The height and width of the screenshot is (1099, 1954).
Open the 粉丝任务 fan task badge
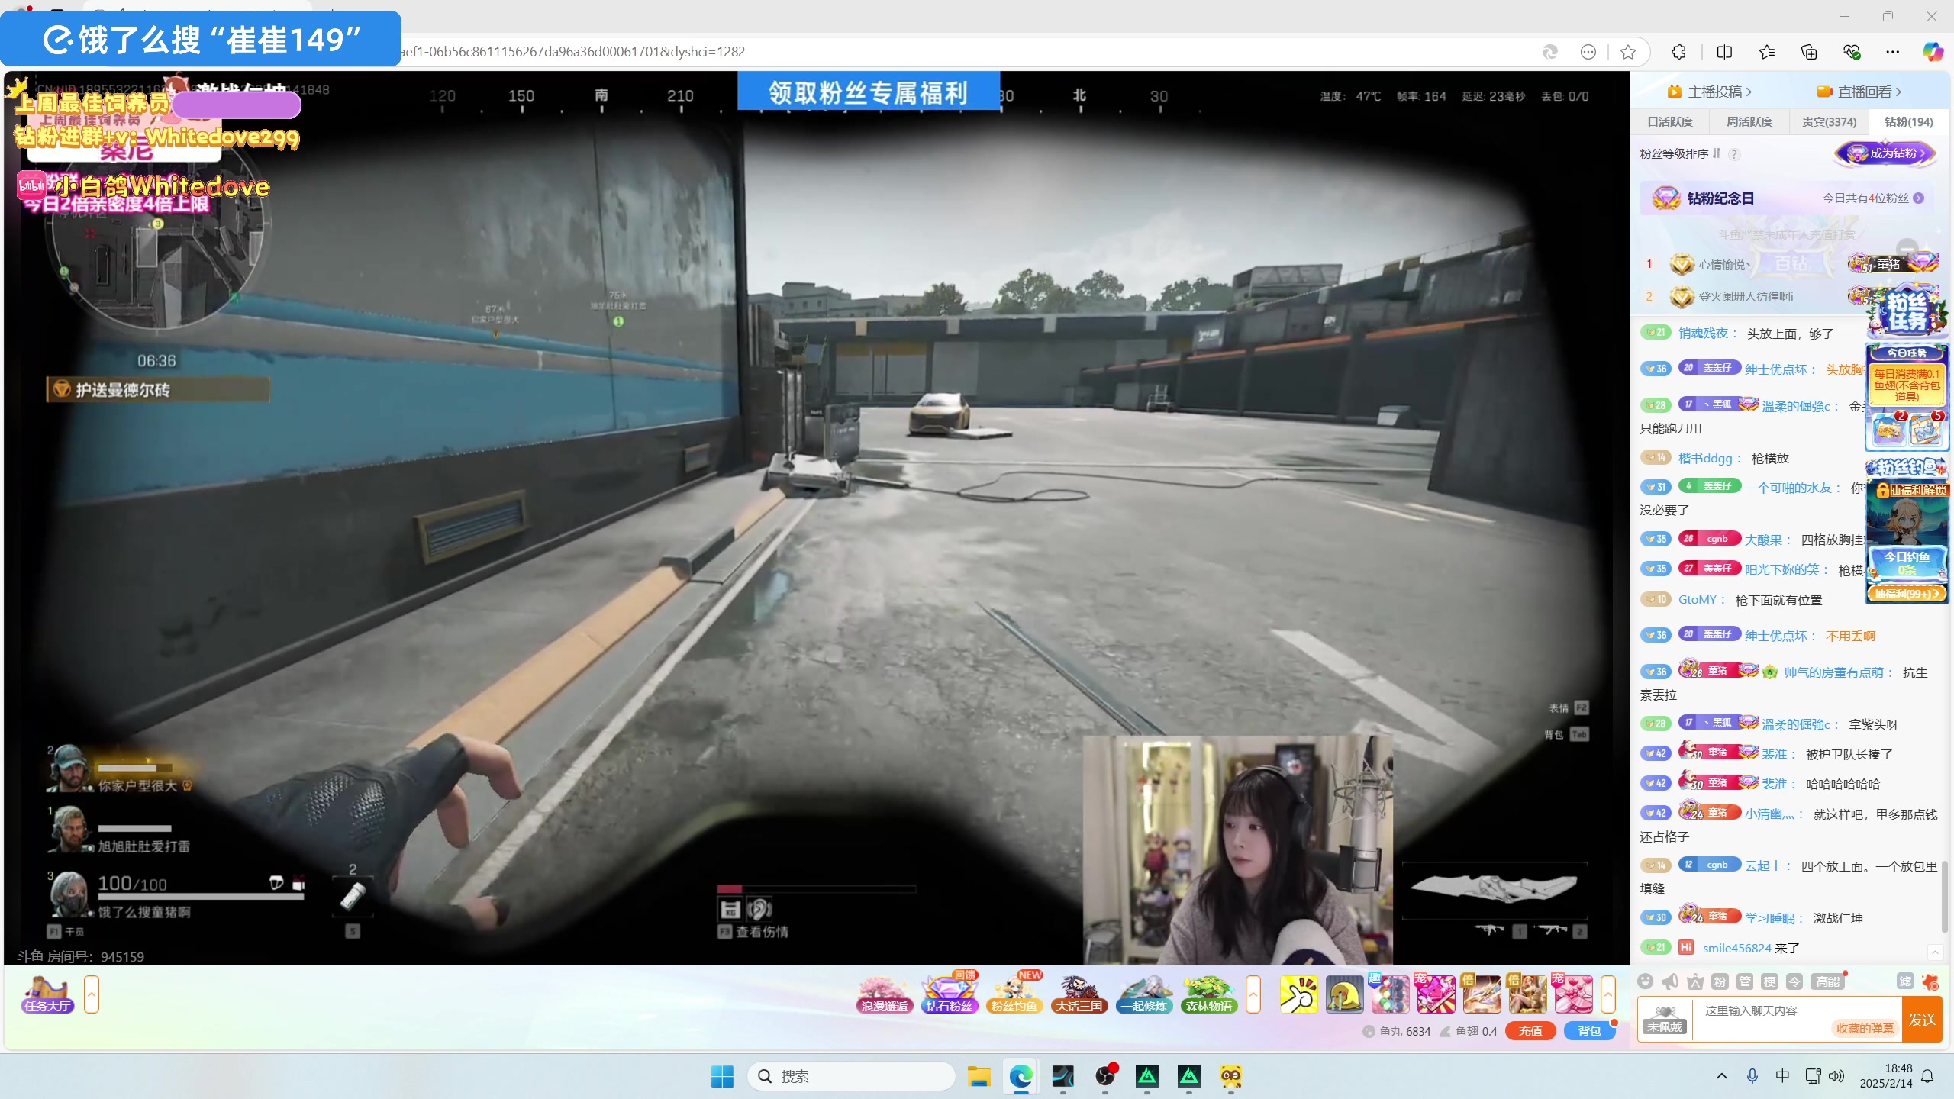(x=1907, y=311)
